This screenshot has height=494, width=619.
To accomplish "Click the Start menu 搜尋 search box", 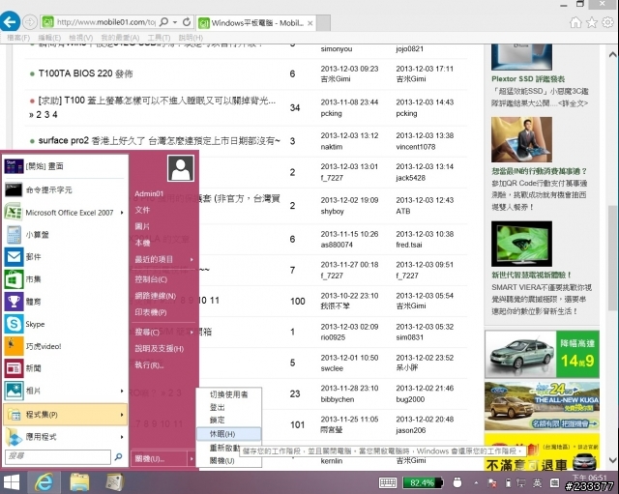I will (x=58, y=455).
